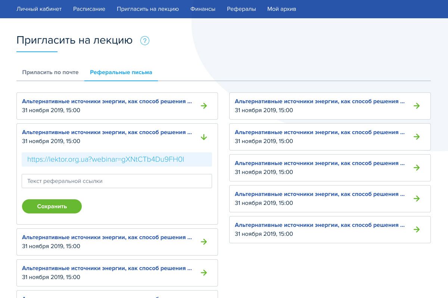Open the Рефералы navigation item

click(x=241, y=9)
